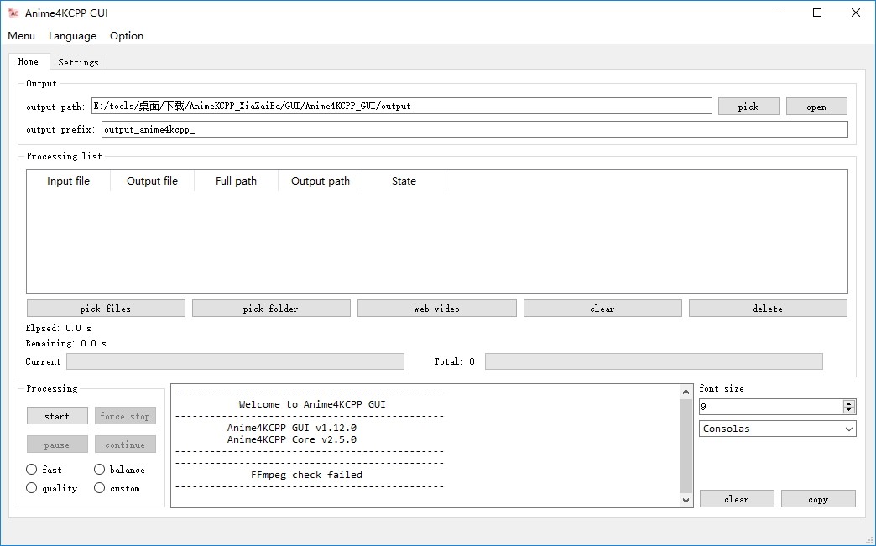Click the log scrollbar thumb
Viewport: 876px width, 546px height.
[x=686, y=446]
